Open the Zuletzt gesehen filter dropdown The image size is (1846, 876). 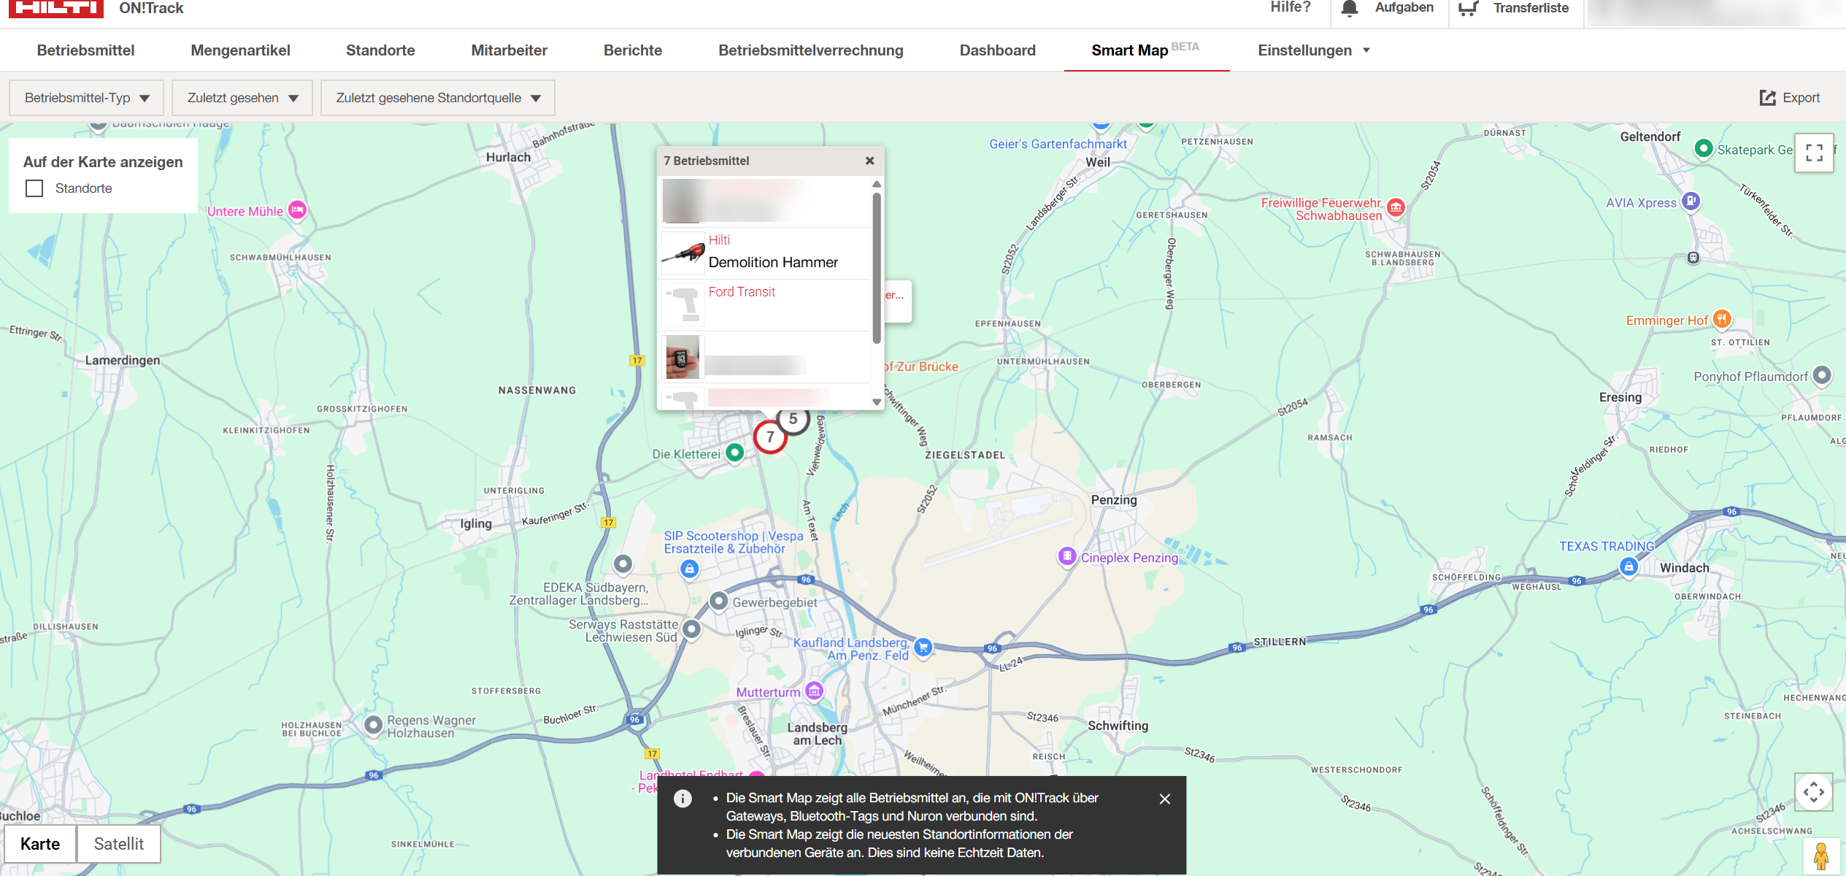242,98
